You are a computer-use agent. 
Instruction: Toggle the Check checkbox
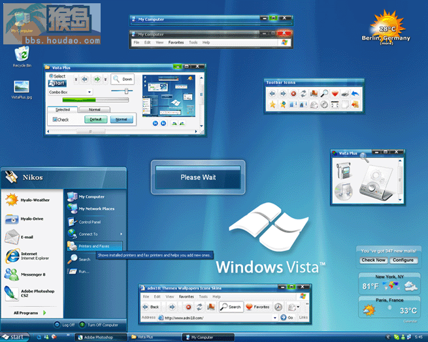click(55, 119)
